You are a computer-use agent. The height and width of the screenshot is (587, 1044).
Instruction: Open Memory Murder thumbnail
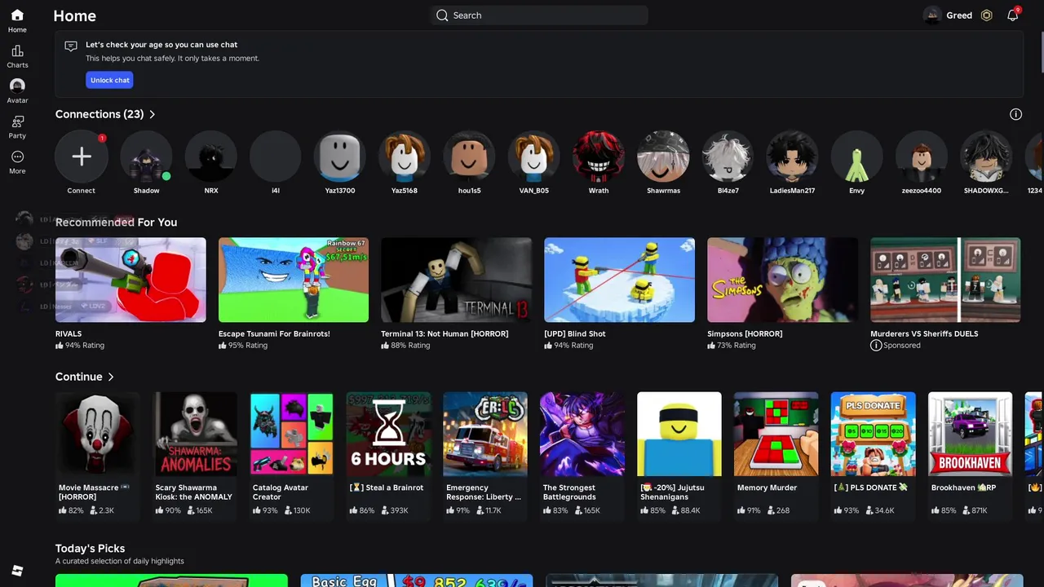[776, 434]
